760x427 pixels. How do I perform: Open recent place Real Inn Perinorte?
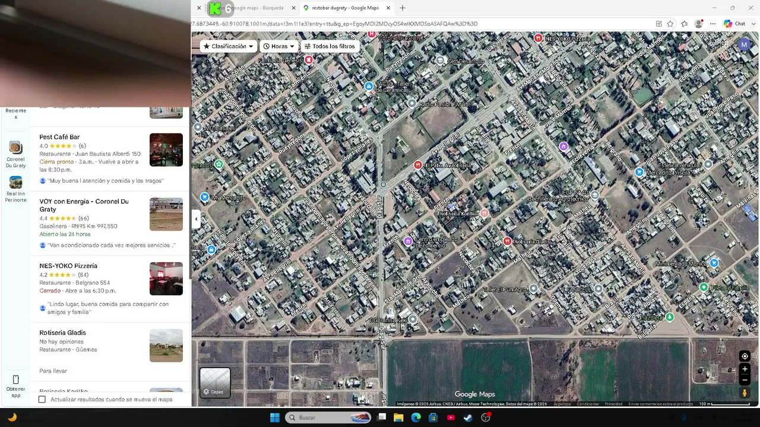pyautogui.click(x=15, y=189)
